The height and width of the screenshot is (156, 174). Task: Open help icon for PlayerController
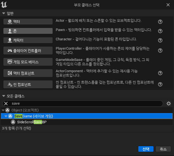pyautogui.click(x=160, y=50)
